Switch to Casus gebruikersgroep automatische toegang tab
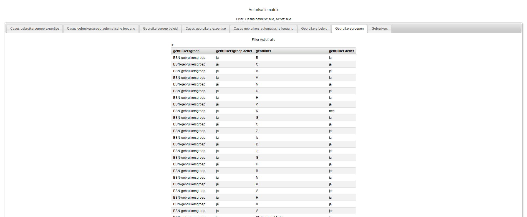Screen dimensions: 527x217 point(101,29)
